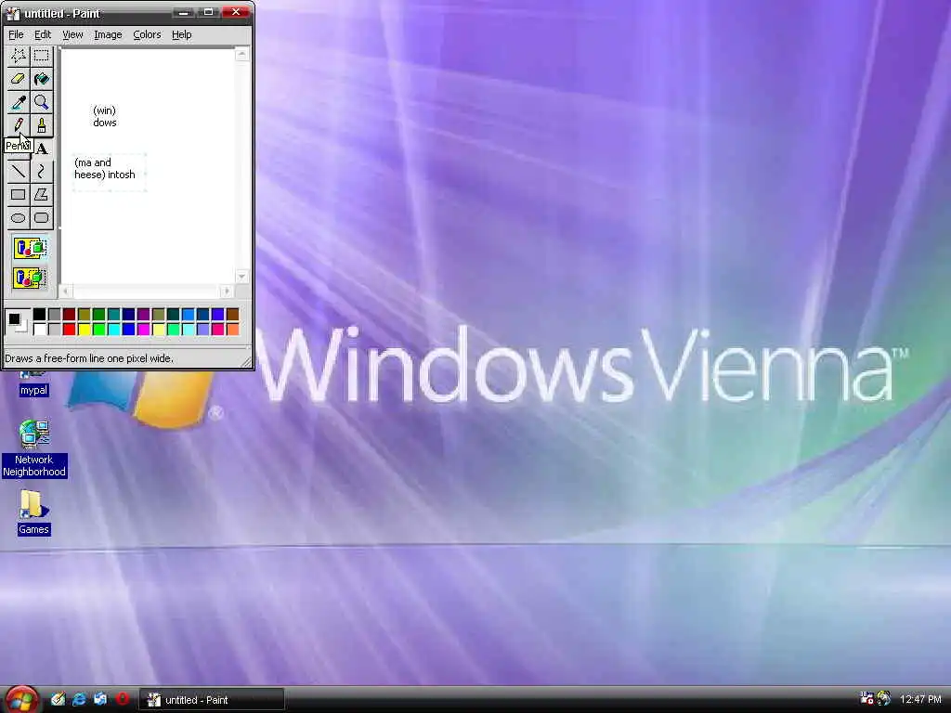Minimize the Paint window
951x713 pixels.
(183, 13)
